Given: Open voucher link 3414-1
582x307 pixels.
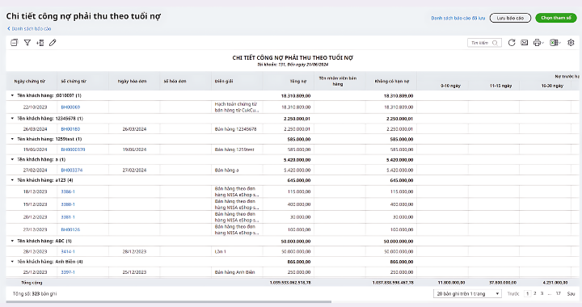Looking at the screenshot, I should 68,251.
